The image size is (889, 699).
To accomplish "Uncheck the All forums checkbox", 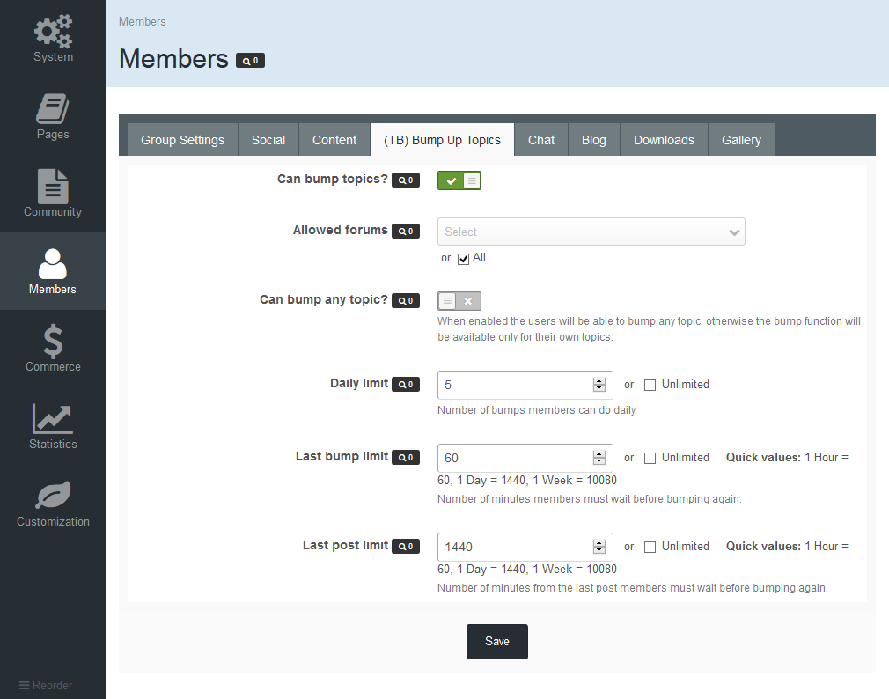I will pyautogui.click(x=463, y=259).
